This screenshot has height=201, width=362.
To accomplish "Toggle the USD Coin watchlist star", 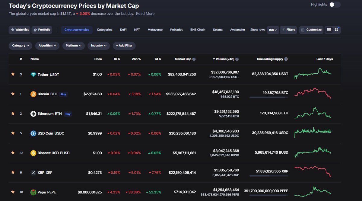I will point(13,133).
